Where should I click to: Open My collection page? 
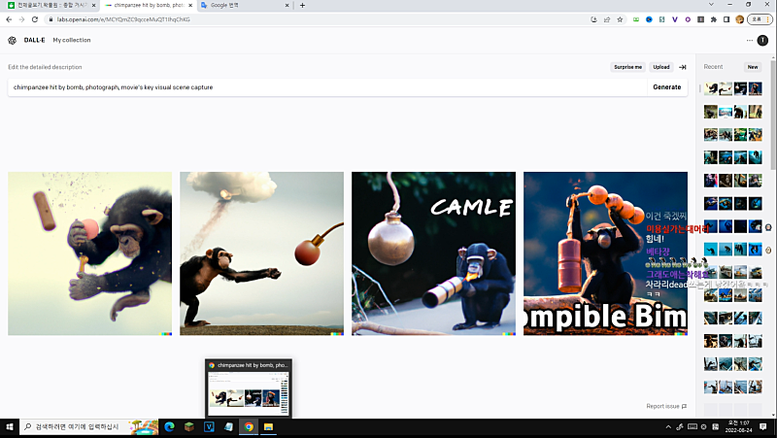(72, 40)
